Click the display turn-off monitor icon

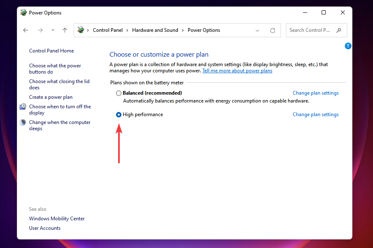coord(23,107)
